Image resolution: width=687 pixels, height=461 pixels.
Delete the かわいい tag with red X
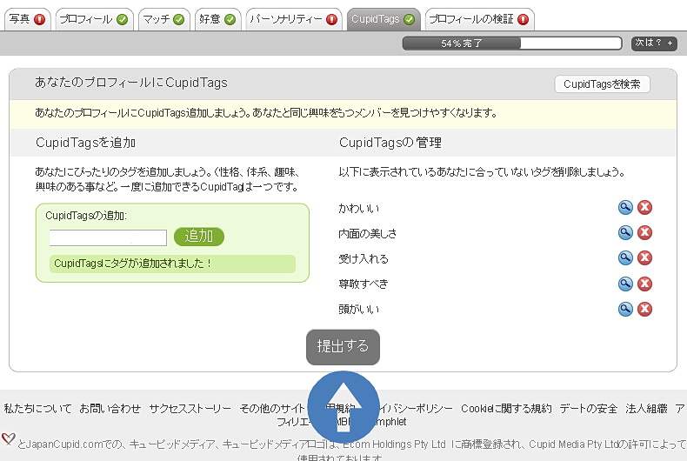(x=644, y=207)
